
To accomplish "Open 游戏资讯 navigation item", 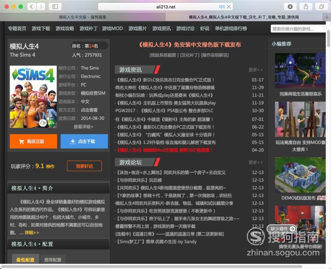I will pos(162,29).
